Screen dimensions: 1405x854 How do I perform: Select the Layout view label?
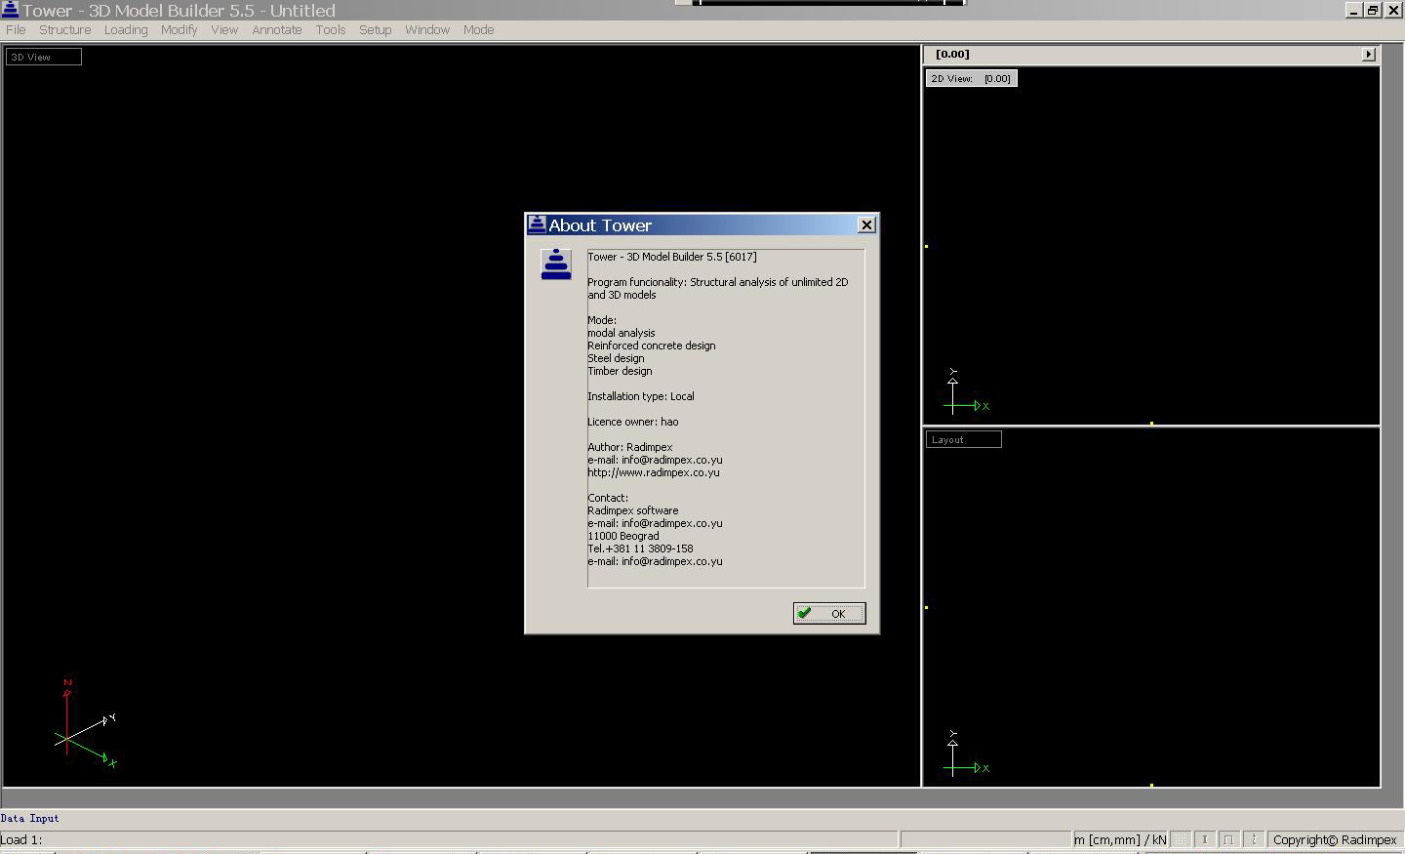(x=963, y=439)
